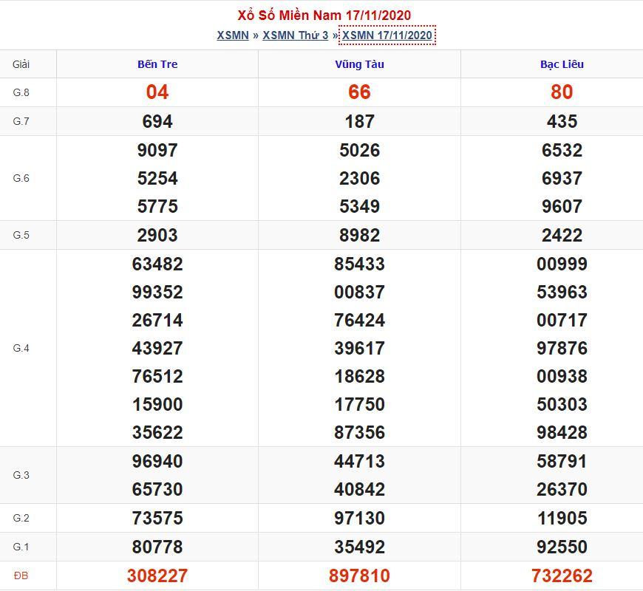Click the G.3 number 58791
The image size is (643, 591).
click(x=562, y=462)
